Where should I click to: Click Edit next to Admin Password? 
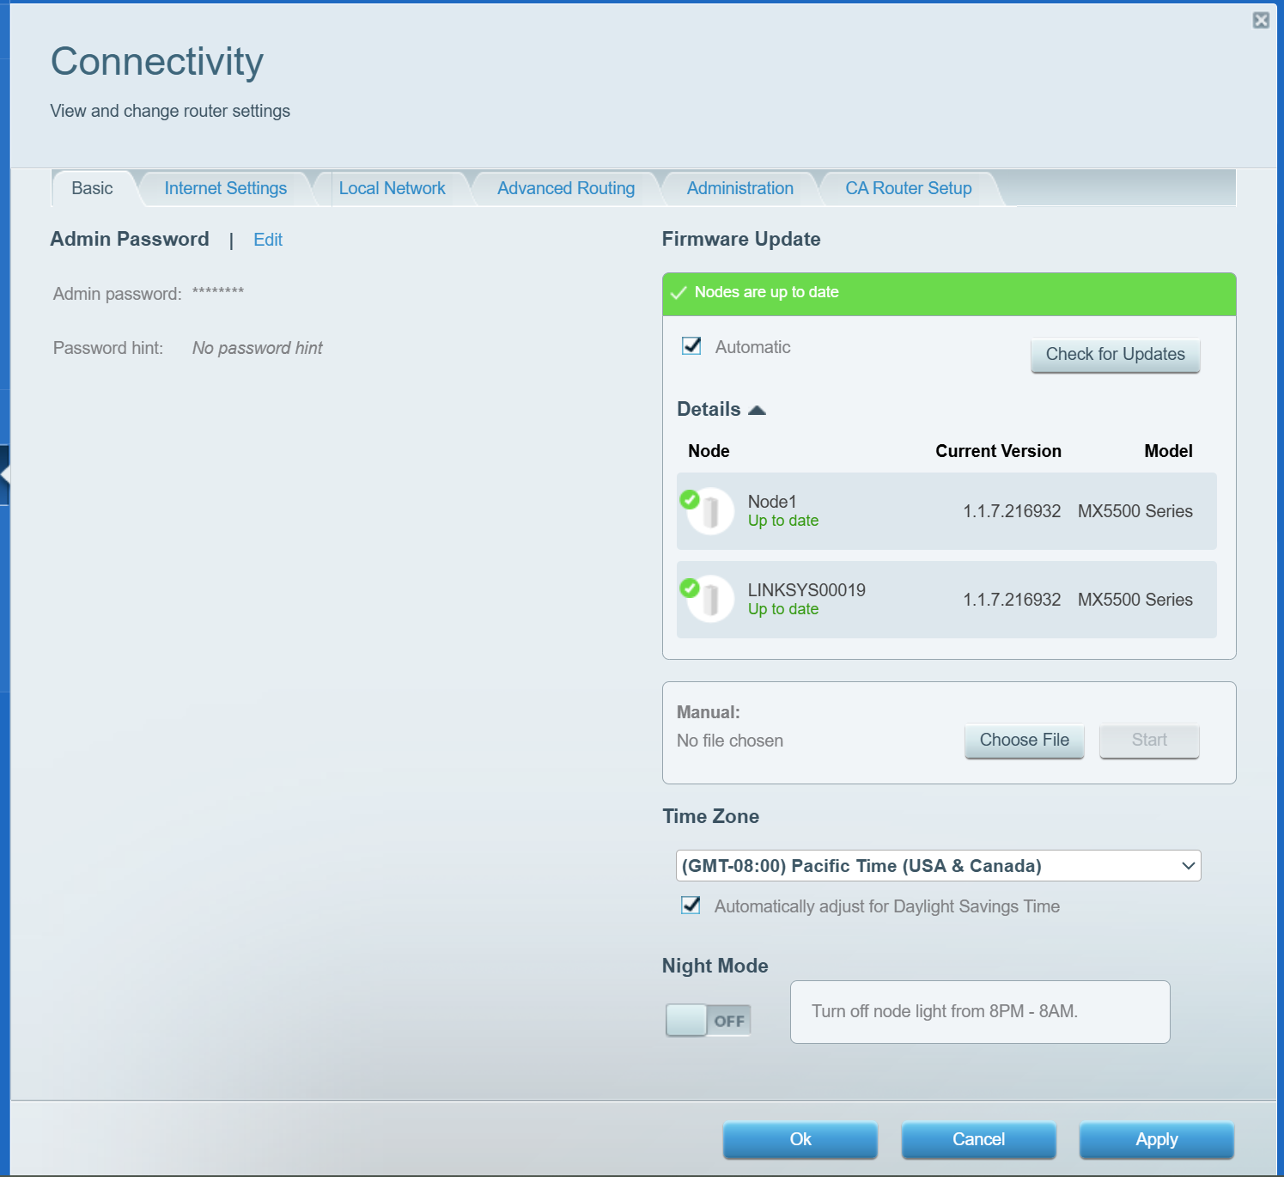[x=268, y=240]
